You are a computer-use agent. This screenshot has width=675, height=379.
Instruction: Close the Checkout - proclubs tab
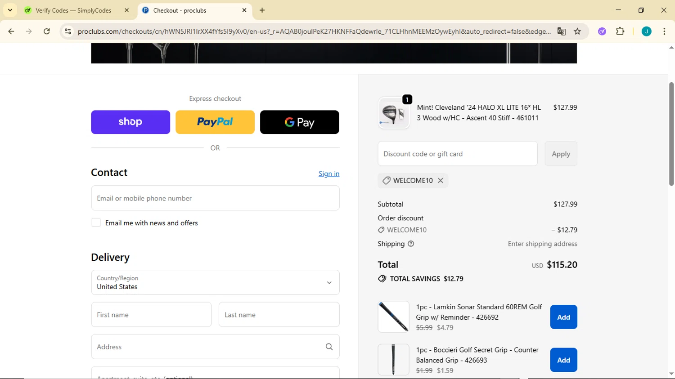tap(244, 10)
